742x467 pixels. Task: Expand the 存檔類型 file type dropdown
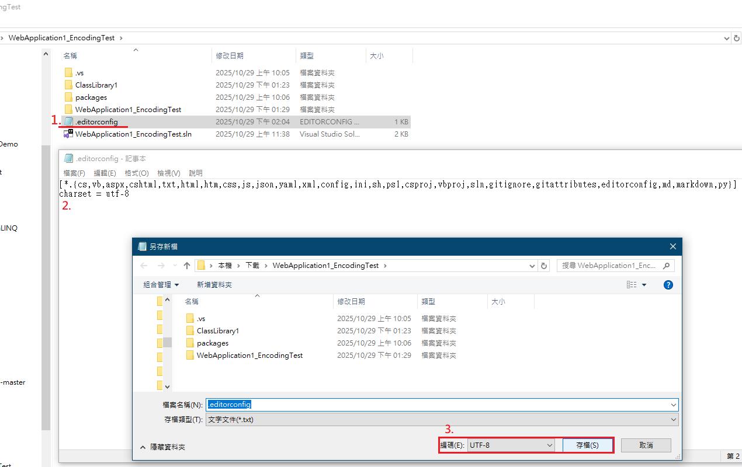point(674,420)
